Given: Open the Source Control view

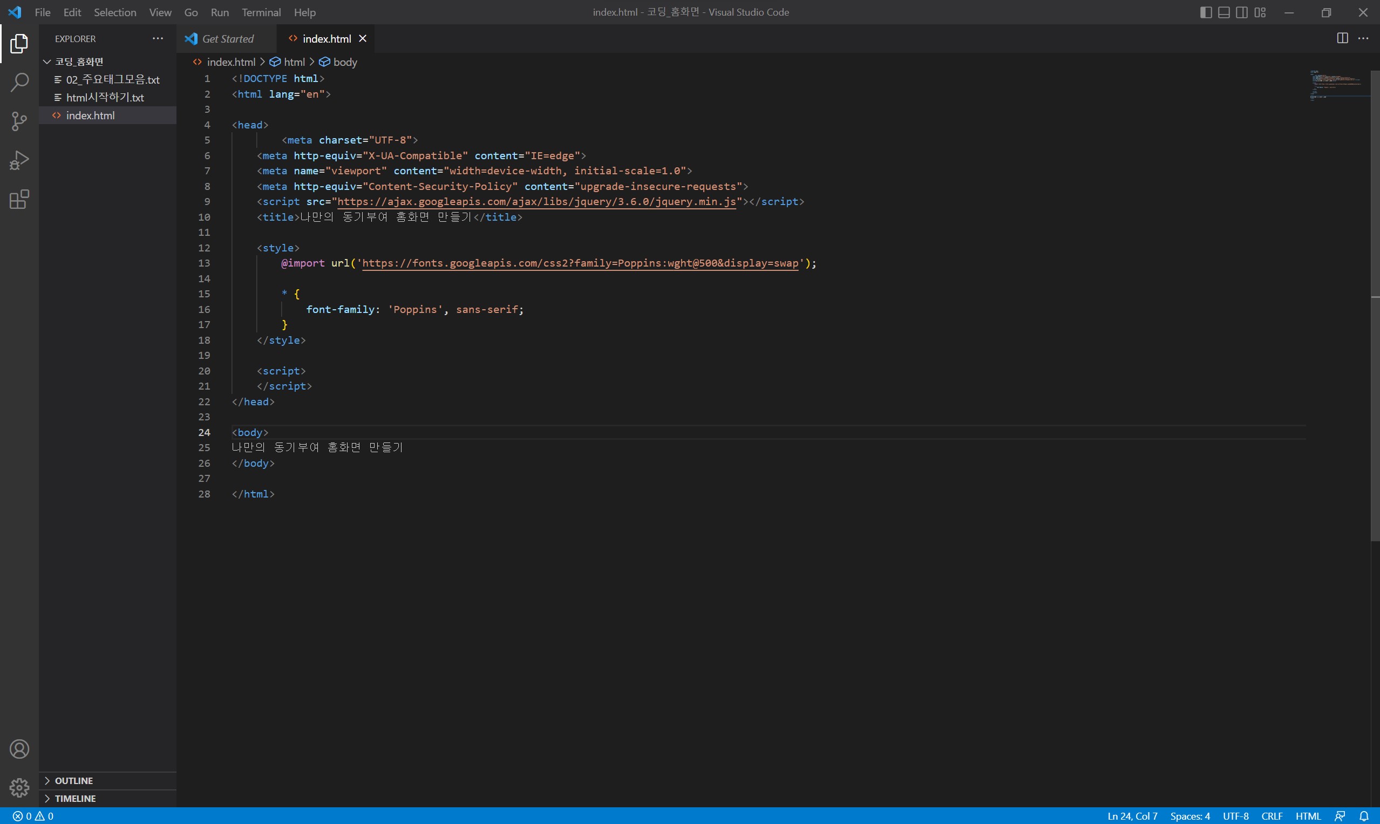Looking at the screenshot, I should [x=19, y=121].
